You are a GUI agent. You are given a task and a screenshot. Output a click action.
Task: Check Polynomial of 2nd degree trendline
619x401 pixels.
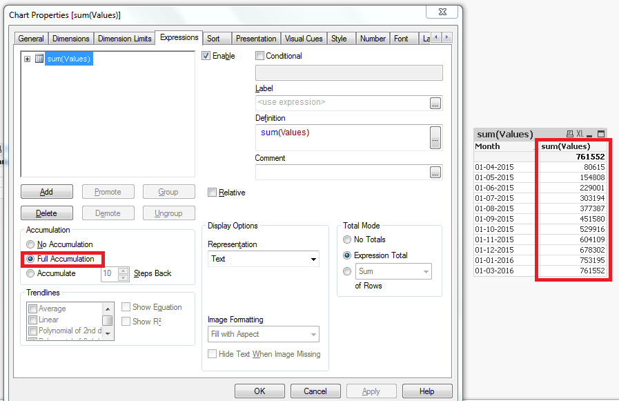click(x=33, y=331)
